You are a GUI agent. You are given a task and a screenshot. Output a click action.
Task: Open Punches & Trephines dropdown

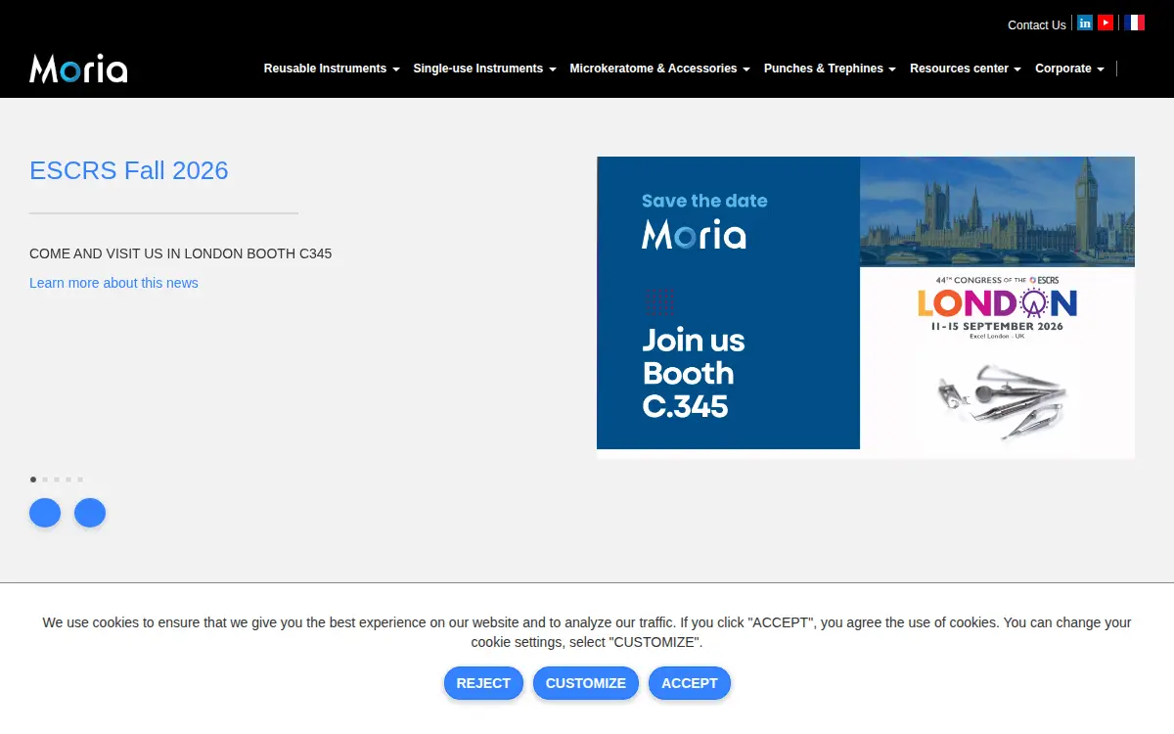[830, 69]
